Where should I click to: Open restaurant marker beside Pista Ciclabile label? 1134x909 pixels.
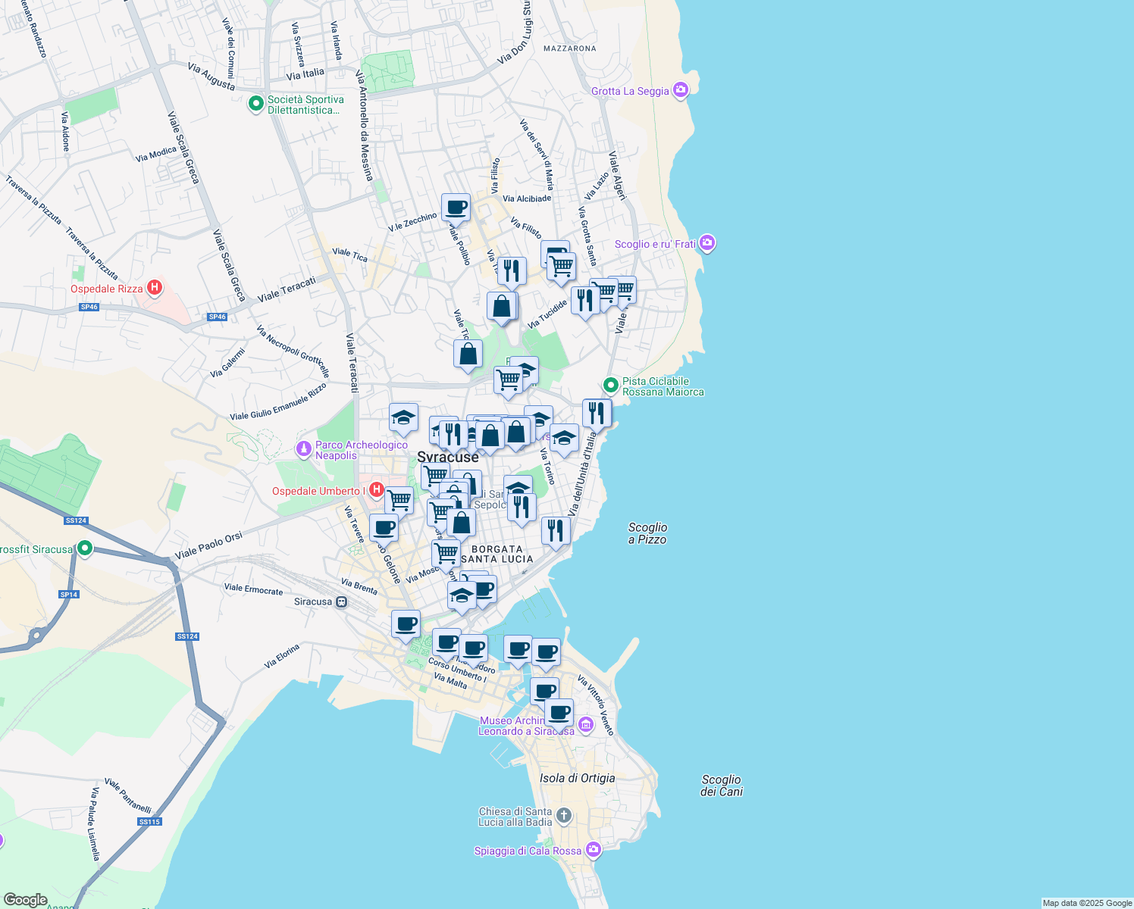coord(597,414)
